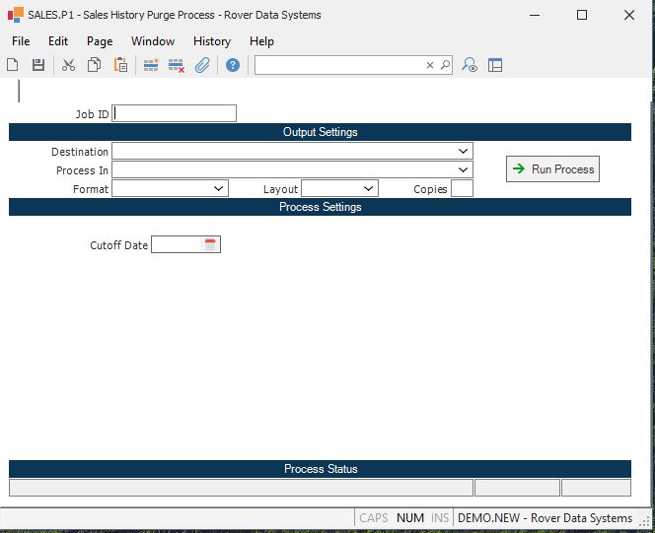Image resolution: width=655 pixels, height=533 pixels.
Task: Open the History menu
Action: pyautogui.click(x=212, y=41)
